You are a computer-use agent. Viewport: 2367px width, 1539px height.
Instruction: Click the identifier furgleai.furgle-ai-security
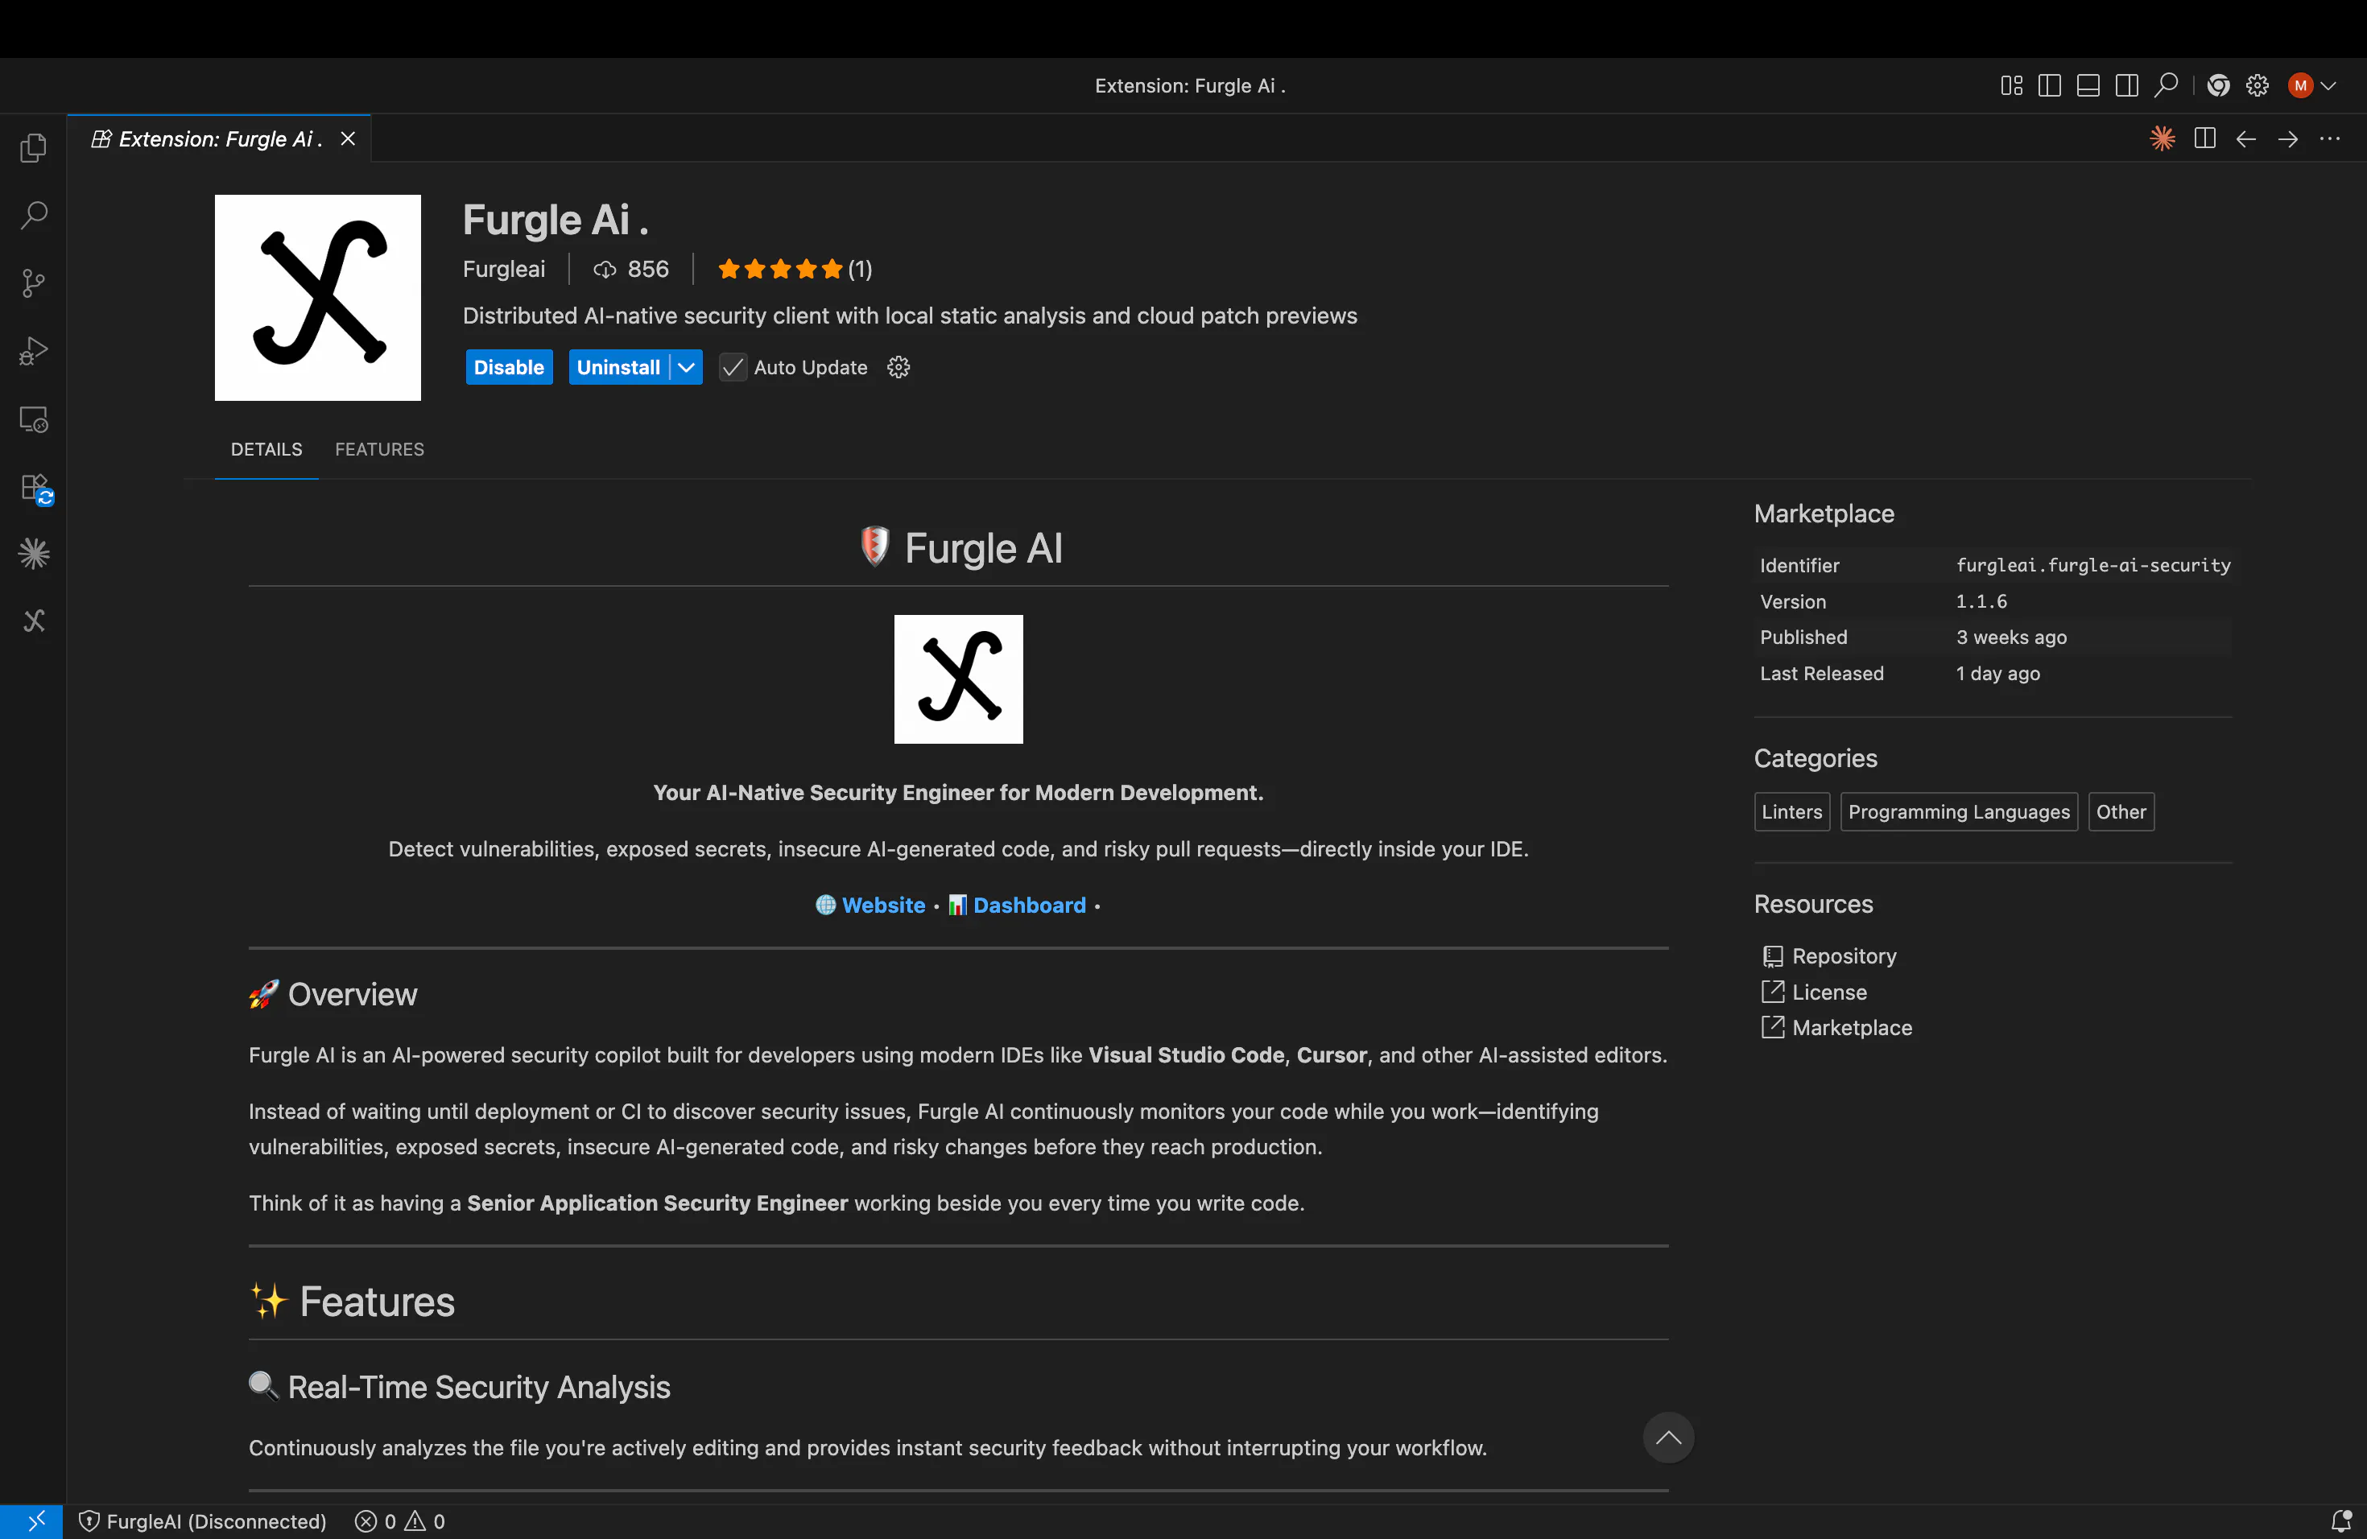tap(2092, 565)
